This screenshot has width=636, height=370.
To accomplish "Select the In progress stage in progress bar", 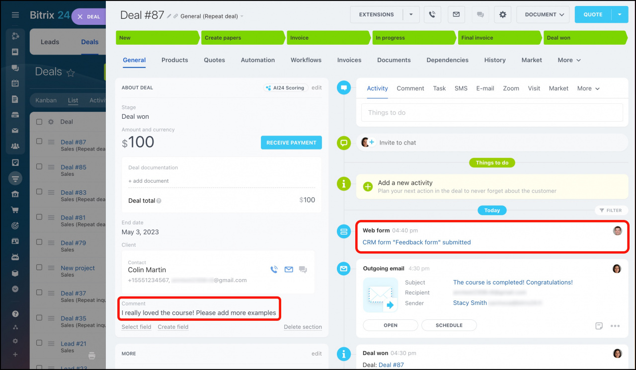I will (x=414, y=38).
